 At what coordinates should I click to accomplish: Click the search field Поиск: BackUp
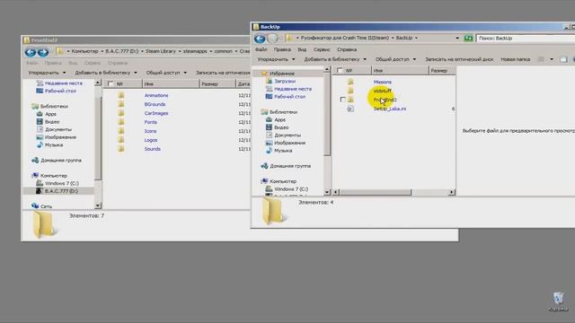tap(525, 38)
